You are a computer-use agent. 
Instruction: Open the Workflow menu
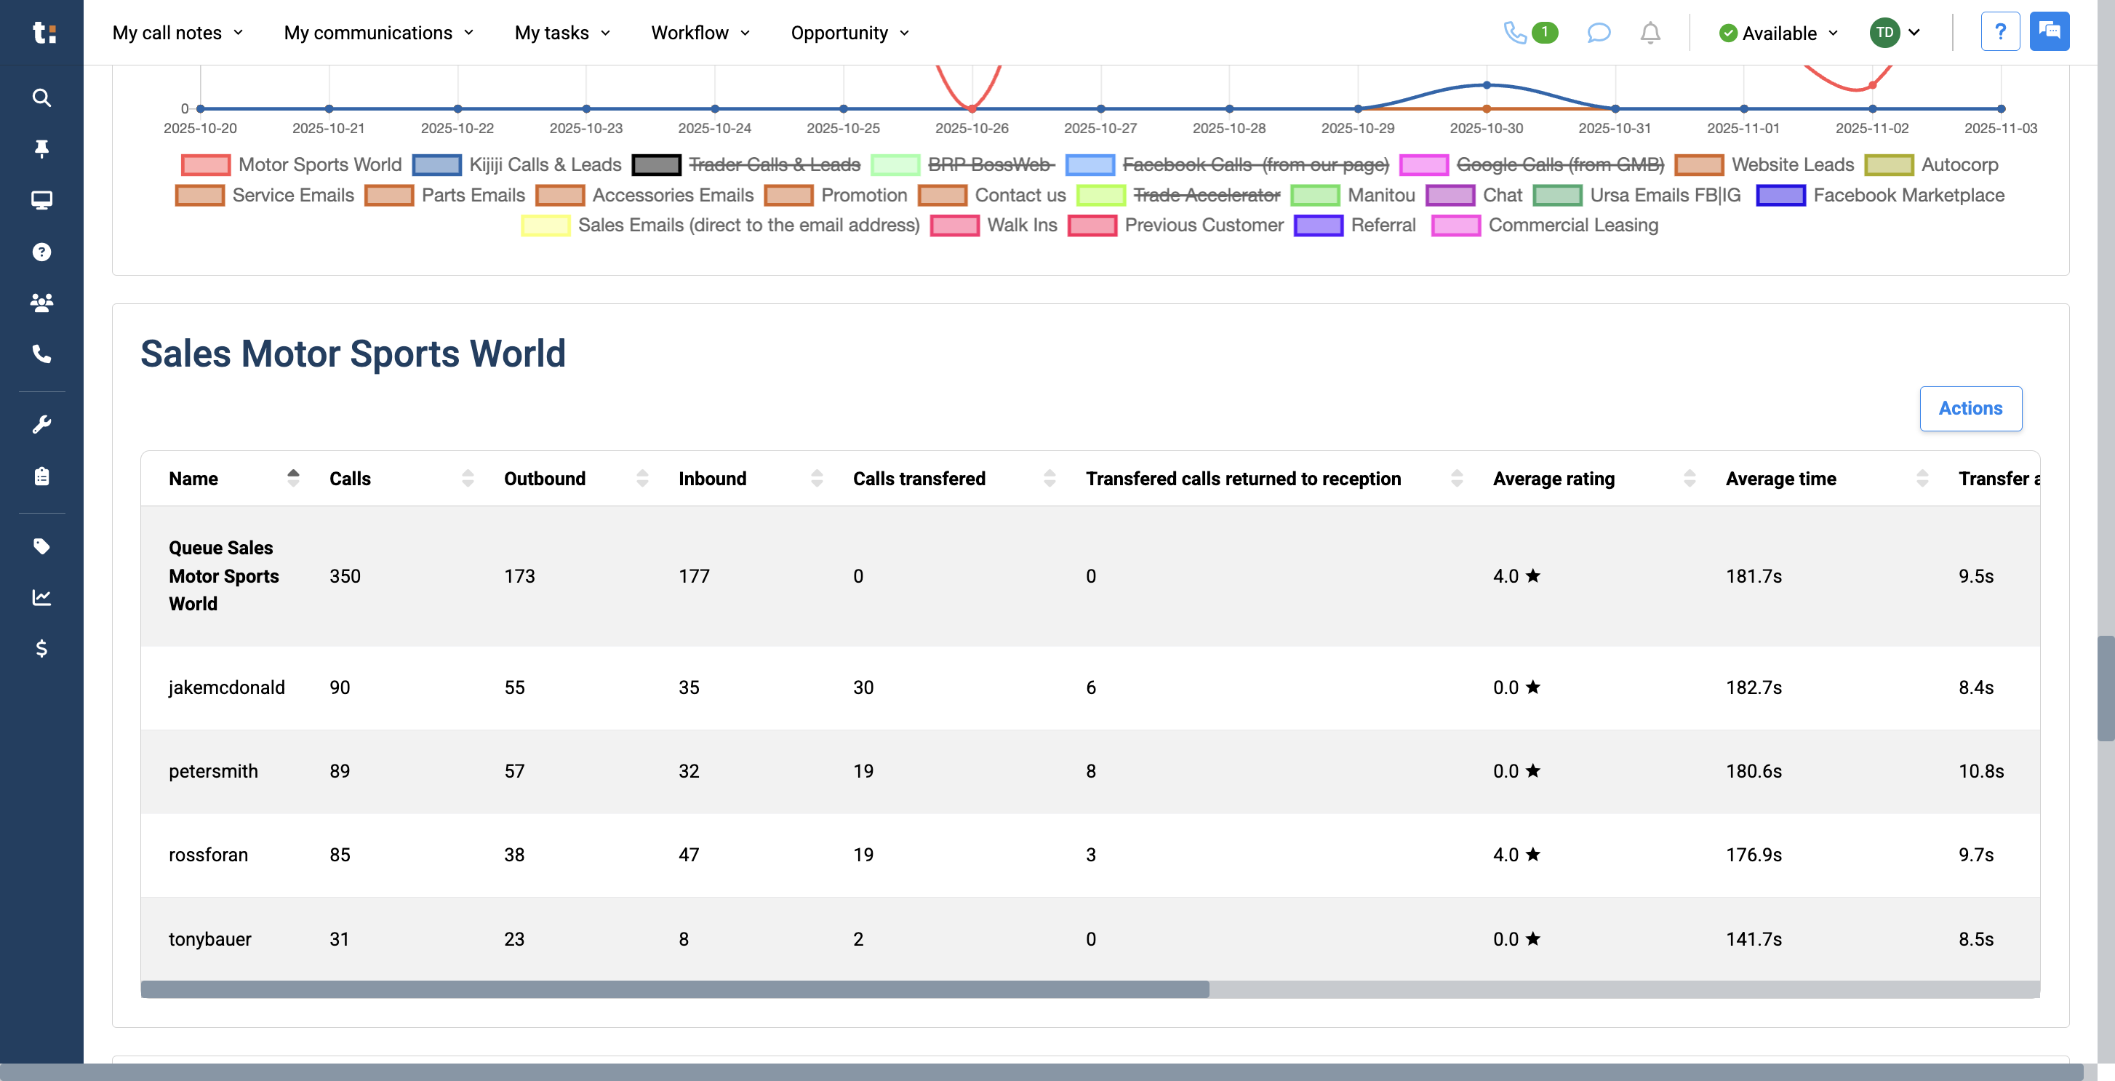pos(699,33)
